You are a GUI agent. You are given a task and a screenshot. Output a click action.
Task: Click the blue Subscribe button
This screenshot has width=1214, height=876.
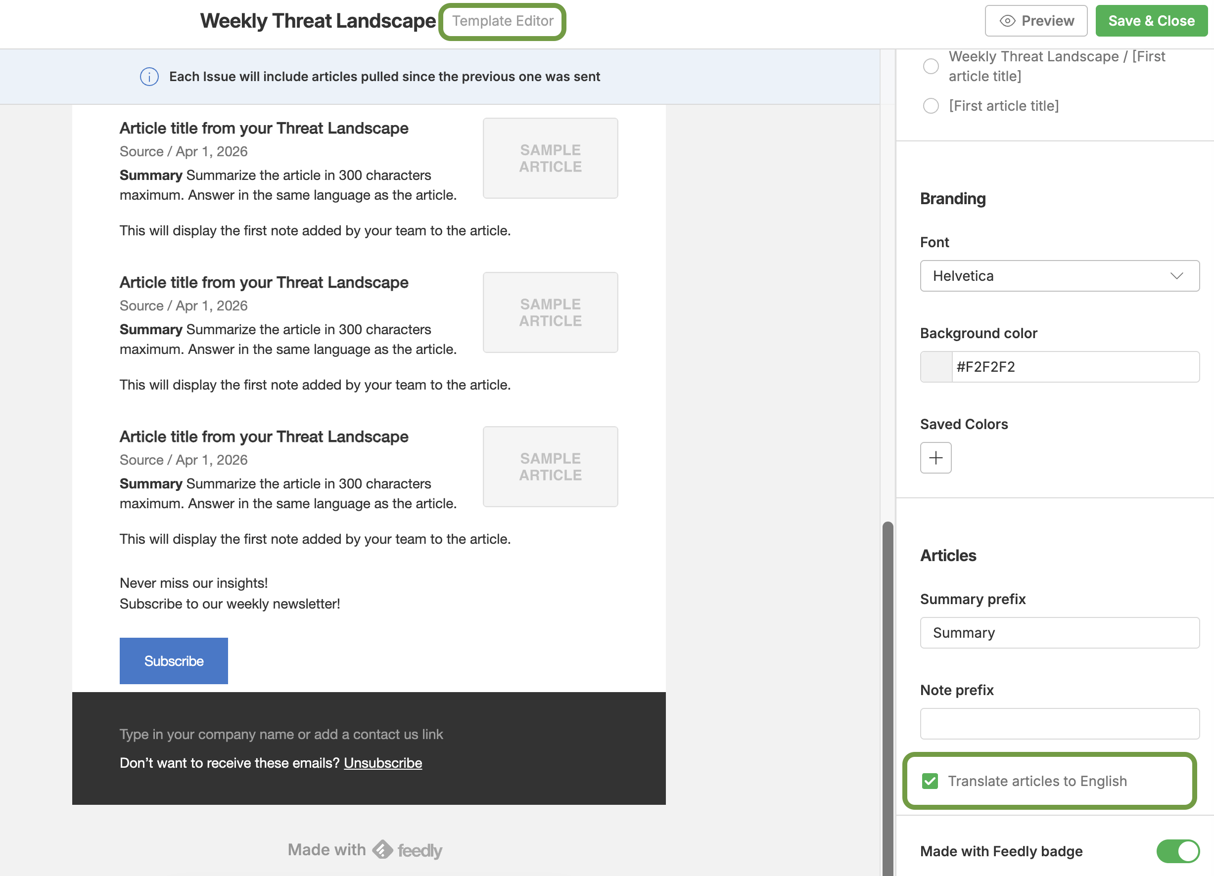[x=174, y=660]
